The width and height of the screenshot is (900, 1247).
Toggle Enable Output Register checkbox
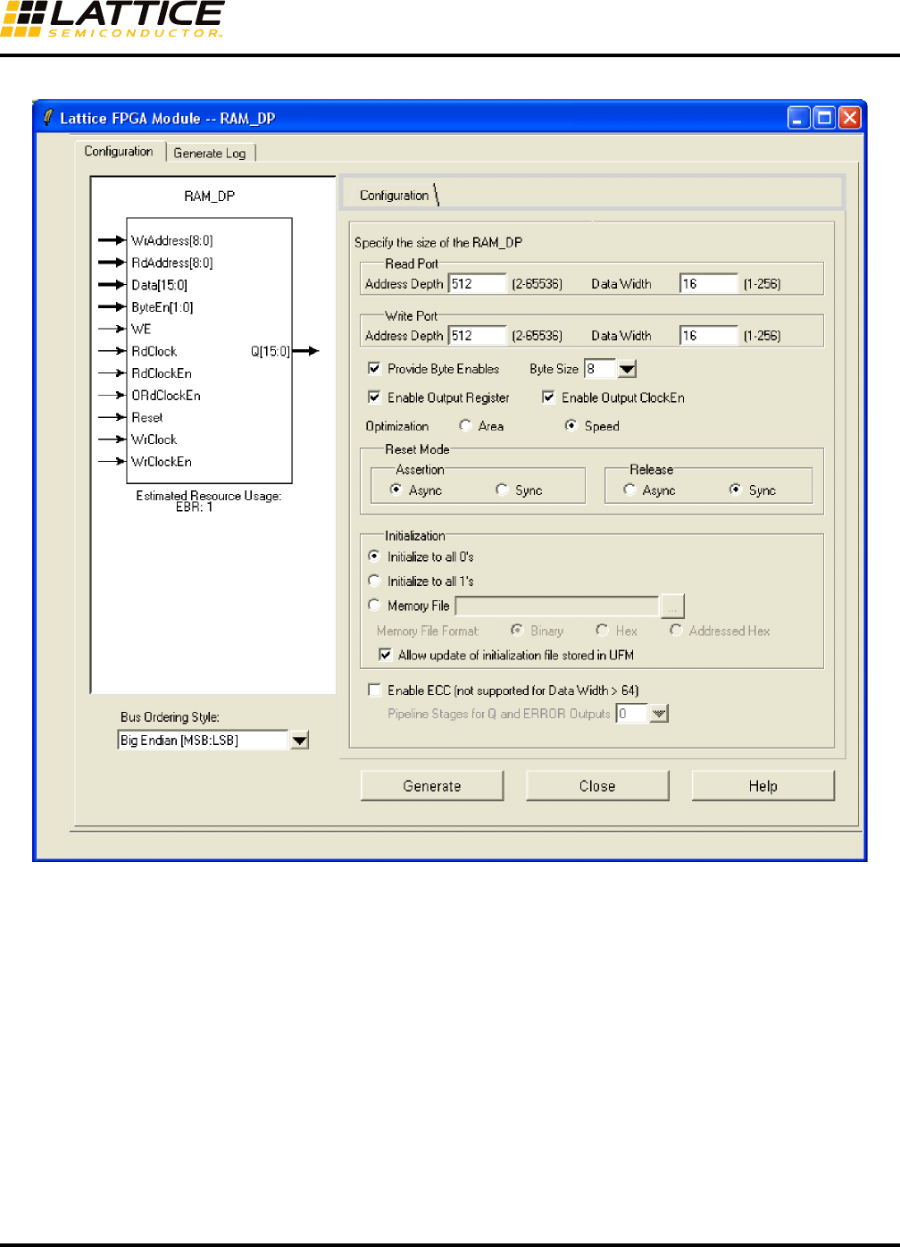point(374,397)
